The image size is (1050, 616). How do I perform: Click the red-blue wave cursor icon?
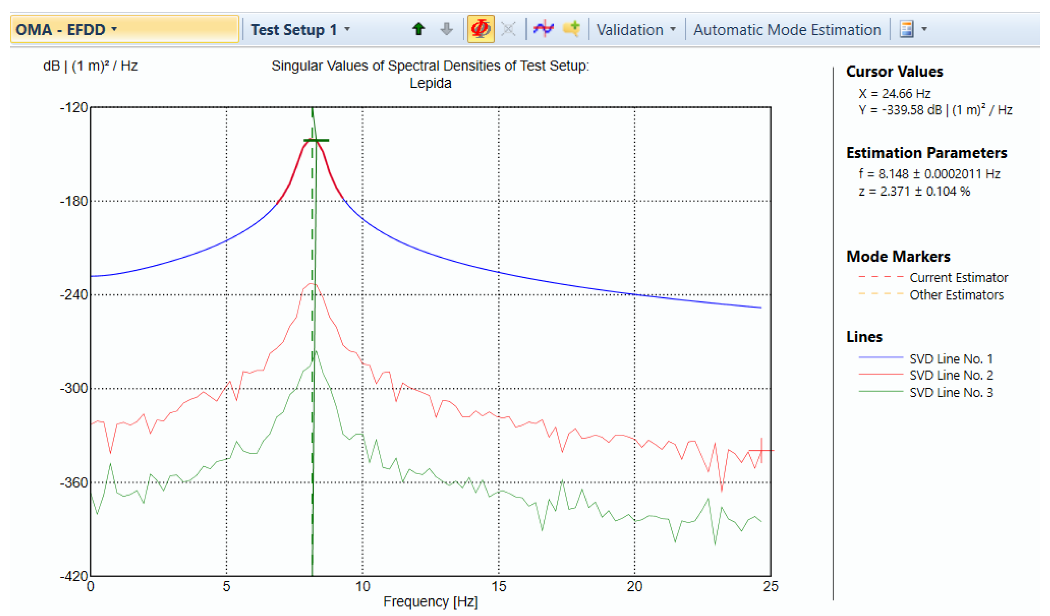(543, 29)
